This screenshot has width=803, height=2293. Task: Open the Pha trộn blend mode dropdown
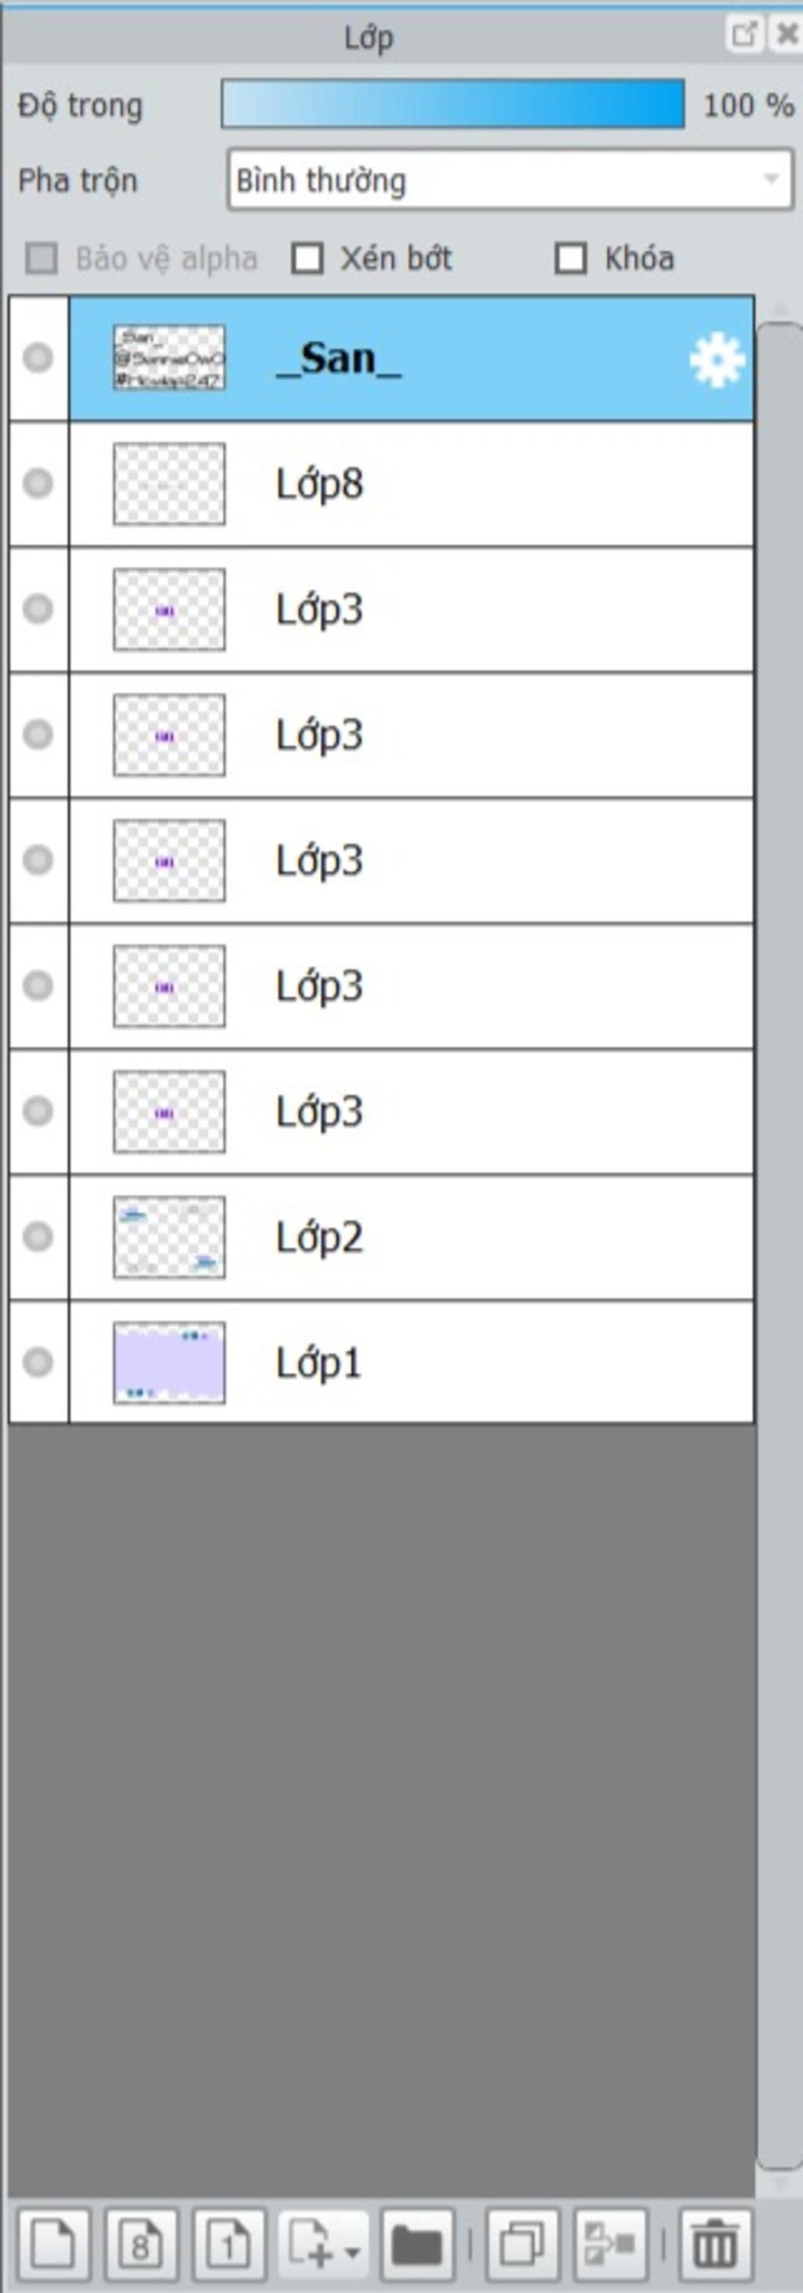click(x=509, y=180)
